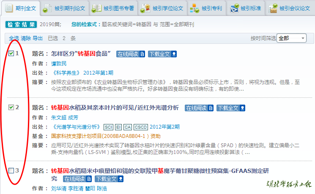
Task: Click the 全选 link
Action: pos(14,38)
